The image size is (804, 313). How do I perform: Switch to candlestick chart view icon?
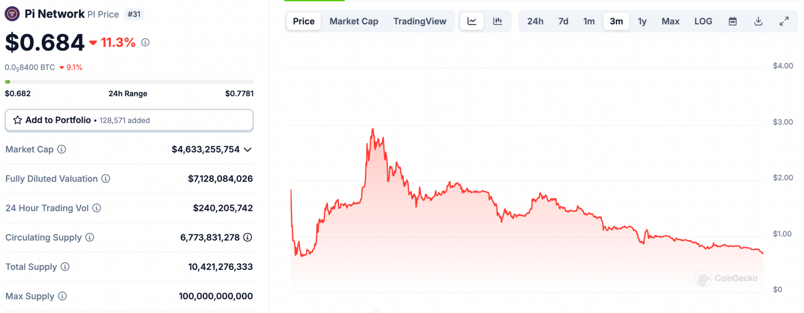coord(497,21)
